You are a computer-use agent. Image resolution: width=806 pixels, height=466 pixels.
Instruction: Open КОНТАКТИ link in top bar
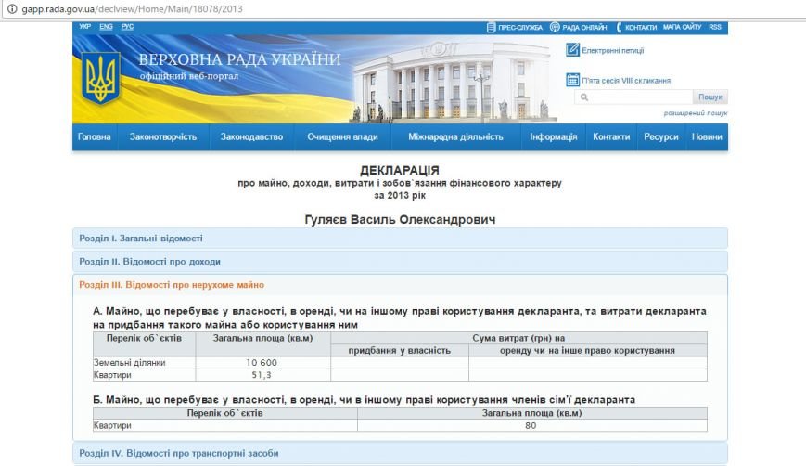[641, 27]
